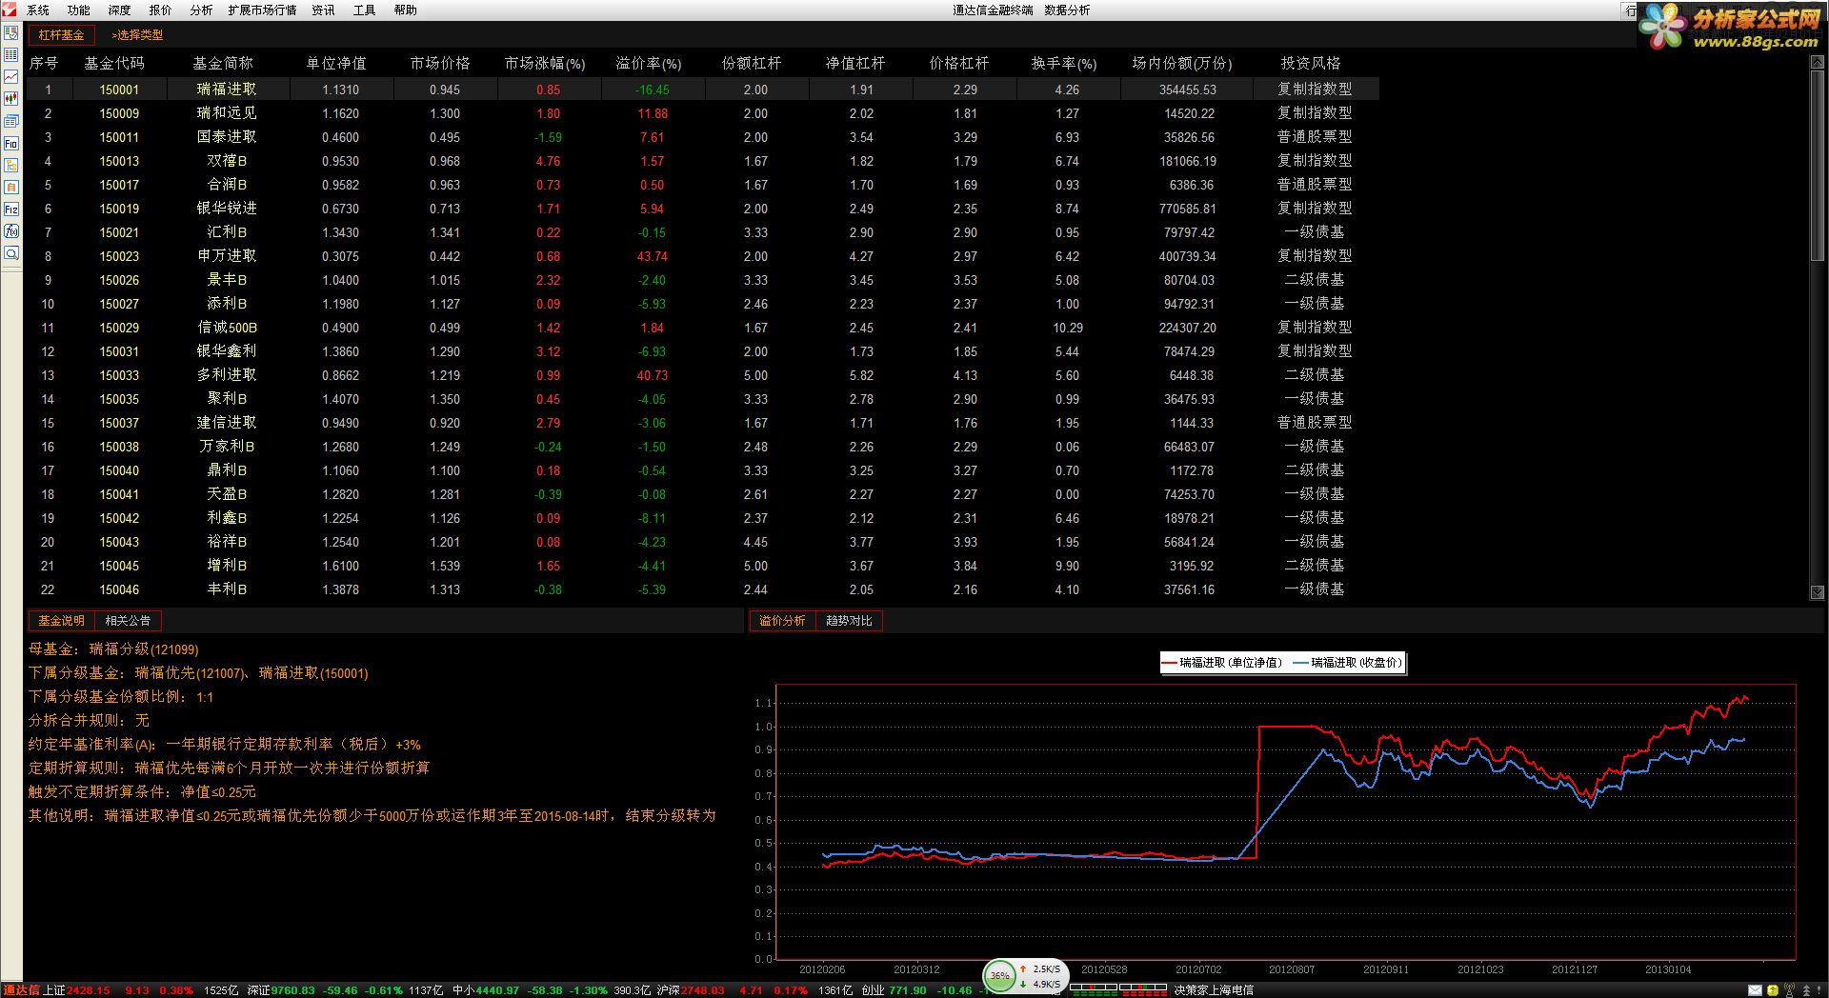Open the line trend chart sidebar icon
Image resolution: width=1829 pixels, height=998 pixels.
(11, 77)
